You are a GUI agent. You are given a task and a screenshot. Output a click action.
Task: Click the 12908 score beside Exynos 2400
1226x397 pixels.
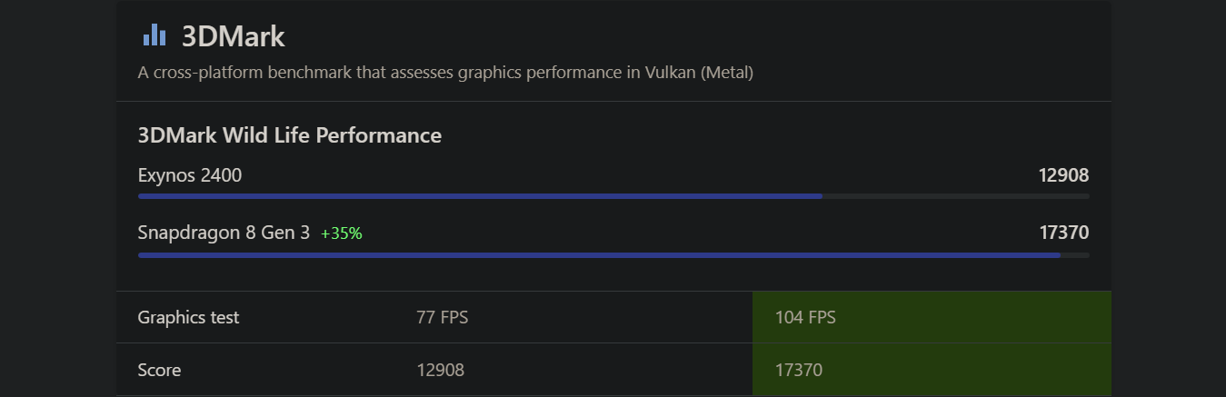click(x=1063, y=175)
